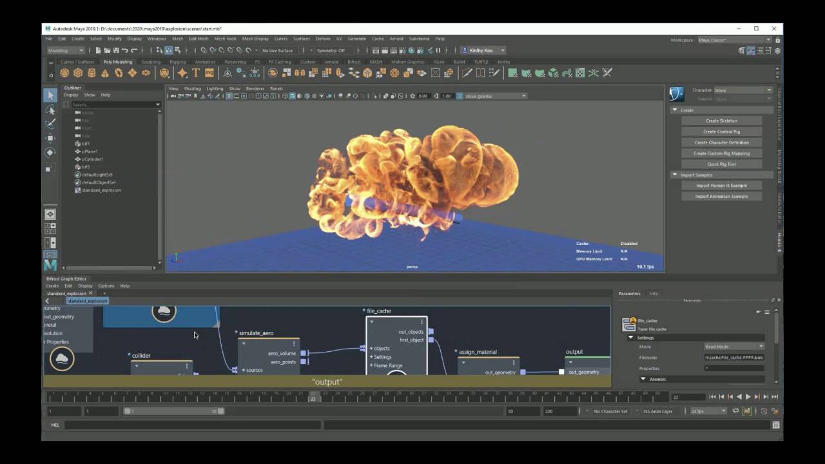Viewport: 825px width, 464px height.
Task: Create a polygon sphere from the Poly Modeling shelf
Action: pyautogui.click(x=64, y=73)
